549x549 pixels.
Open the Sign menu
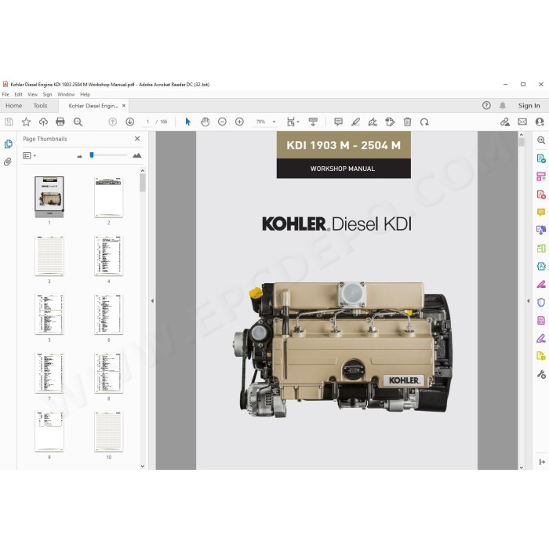pyautogui.click(x=47, y=95)
